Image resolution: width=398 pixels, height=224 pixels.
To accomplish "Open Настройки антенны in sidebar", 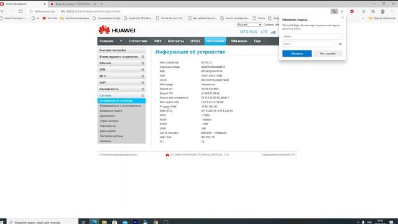I will (x=111, y=136).
